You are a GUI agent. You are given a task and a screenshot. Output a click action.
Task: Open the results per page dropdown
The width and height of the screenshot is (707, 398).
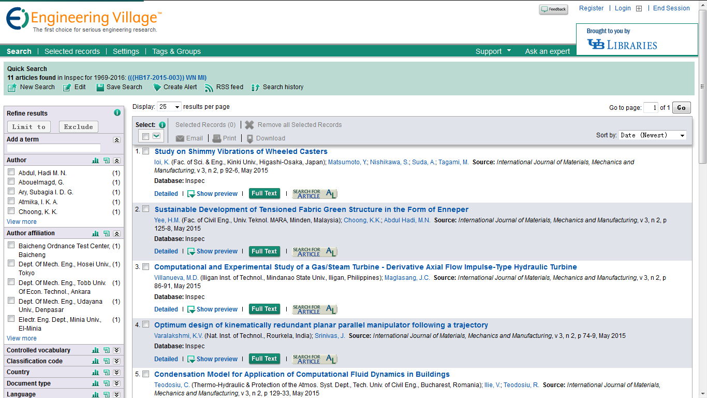[x=169, y=107]
